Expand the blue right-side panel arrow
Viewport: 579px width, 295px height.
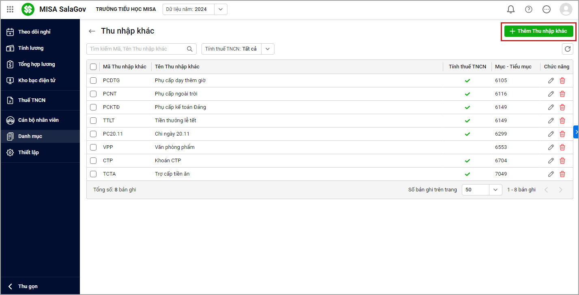[576, 132]
